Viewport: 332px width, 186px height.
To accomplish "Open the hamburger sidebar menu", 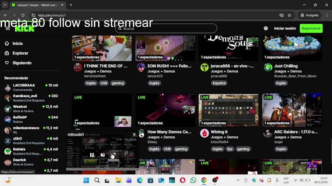I will (x=8, y=28).
